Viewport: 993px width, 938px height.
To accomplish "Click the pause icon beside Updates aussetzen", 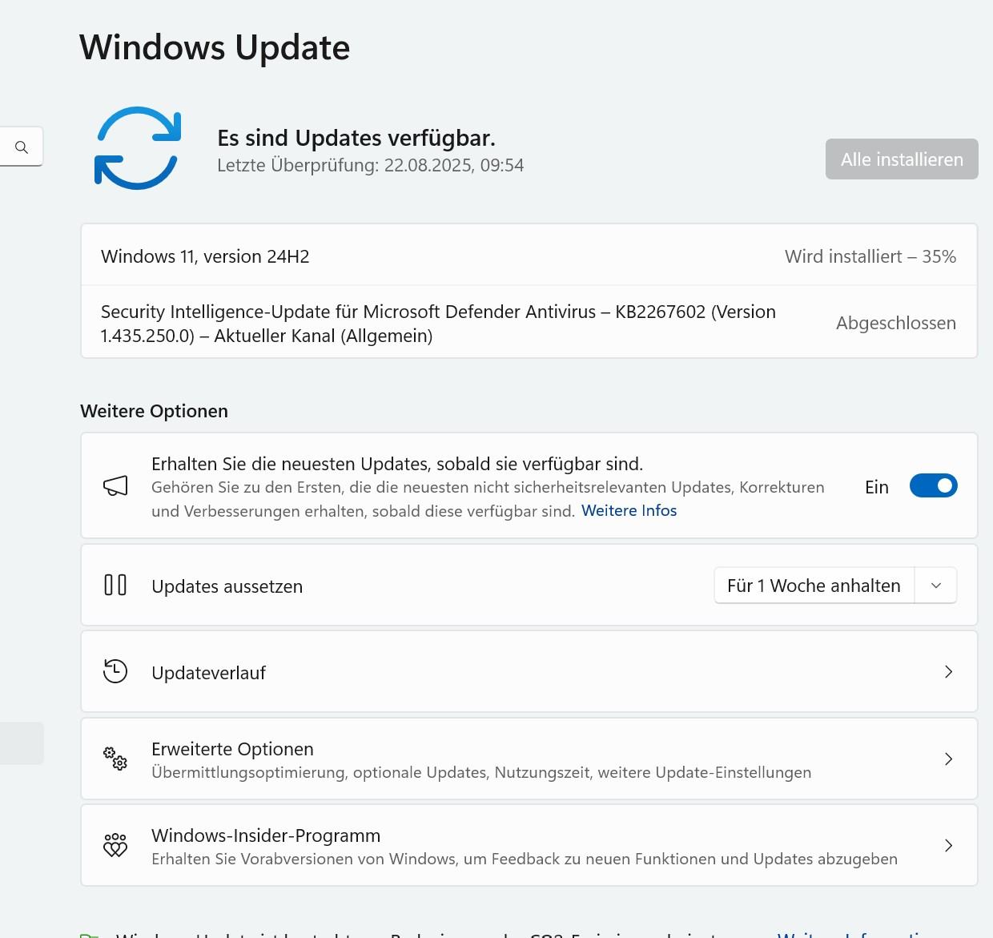I will point(115,585).
